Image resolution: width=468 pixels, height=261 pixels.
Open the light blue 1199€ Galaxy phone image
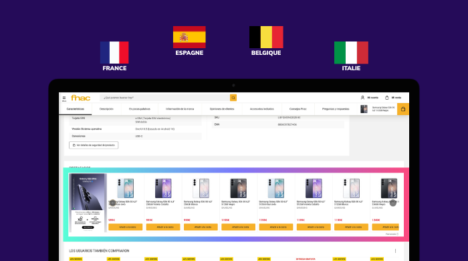275,188
